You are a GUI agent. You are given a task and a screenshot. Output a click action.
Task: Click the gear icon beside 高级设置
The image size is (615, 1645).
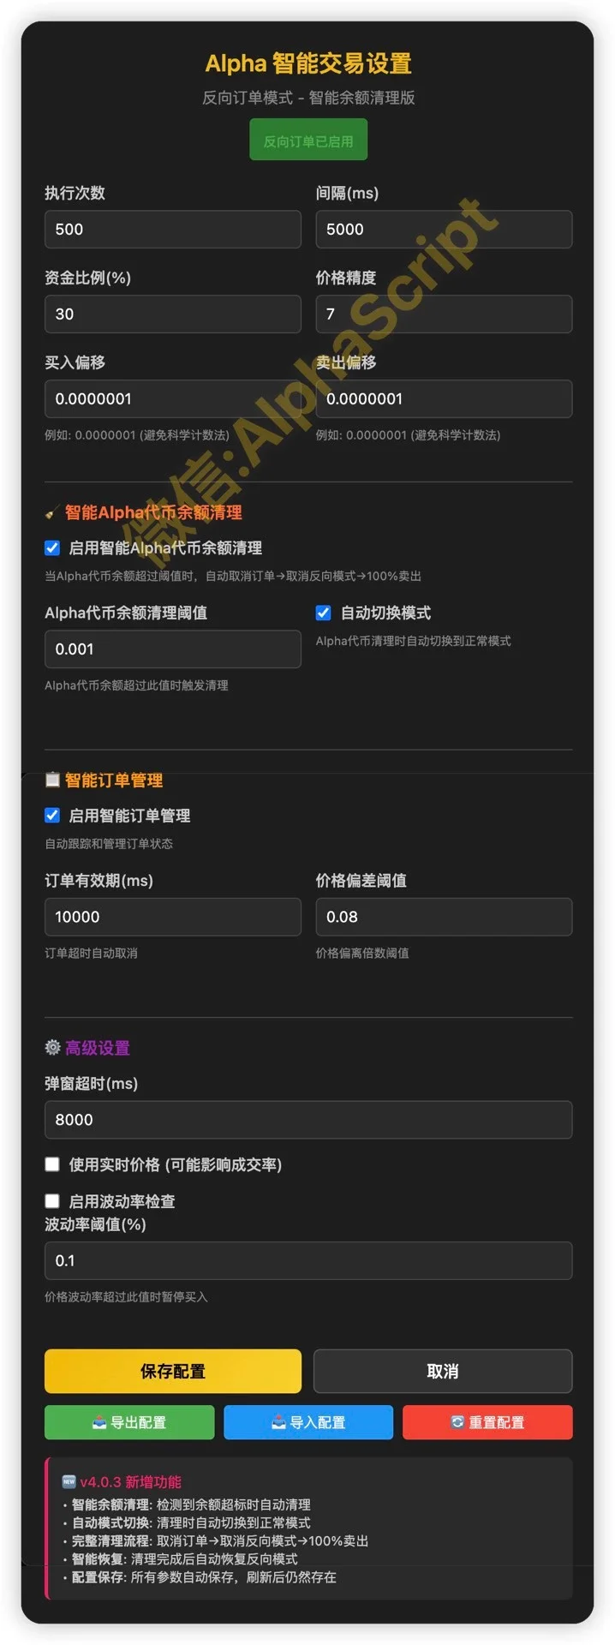[52, 1047]
